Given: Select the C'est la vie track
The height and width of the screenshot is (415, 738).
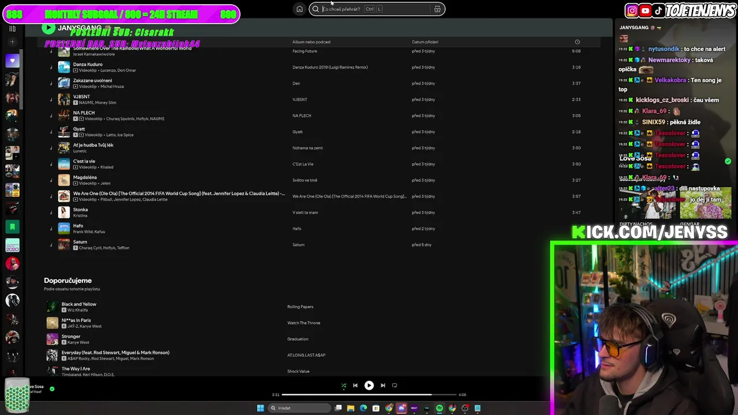Looking at the screenshot, I should pos(84,161).
